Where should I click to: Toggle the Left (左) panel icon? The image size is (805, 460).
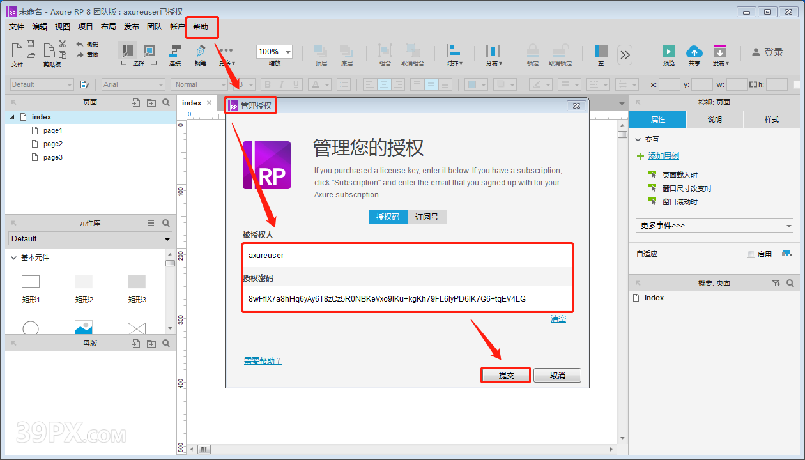tap(601, 51)
